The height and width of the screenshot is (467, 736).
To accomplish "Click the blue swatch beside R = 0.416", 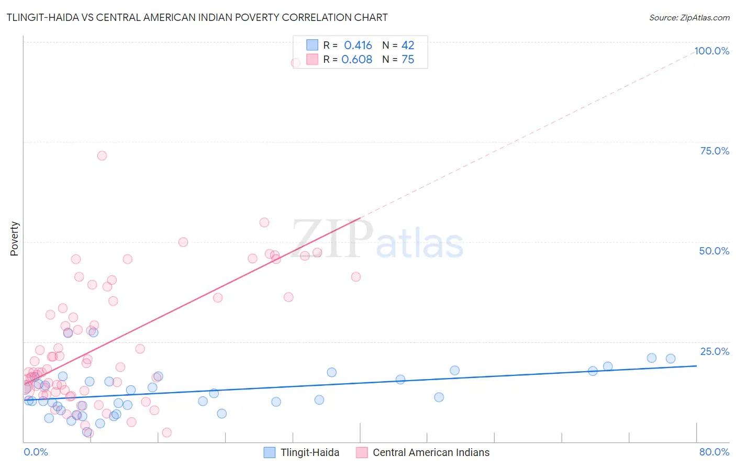I will [x=312, y=45].
